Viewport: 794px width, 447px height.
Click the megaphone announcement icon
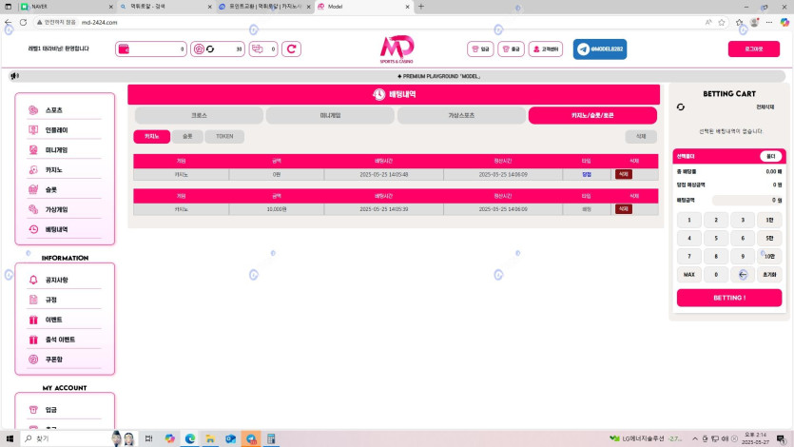point(14,76)
